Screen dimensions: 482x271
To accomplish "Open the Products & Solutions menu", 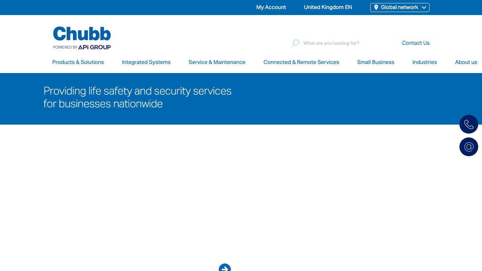I will coord(78,62).
